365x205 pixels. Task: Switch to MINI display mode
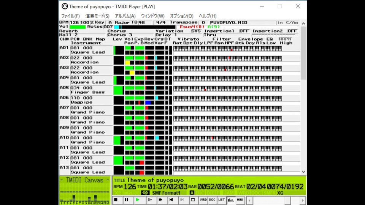[240, 200]
